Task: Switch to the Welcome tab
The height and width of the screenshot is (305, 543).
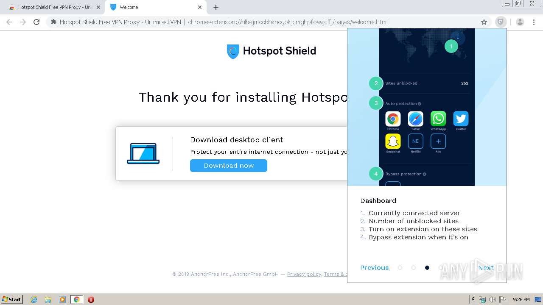Action: coord(155,7)
